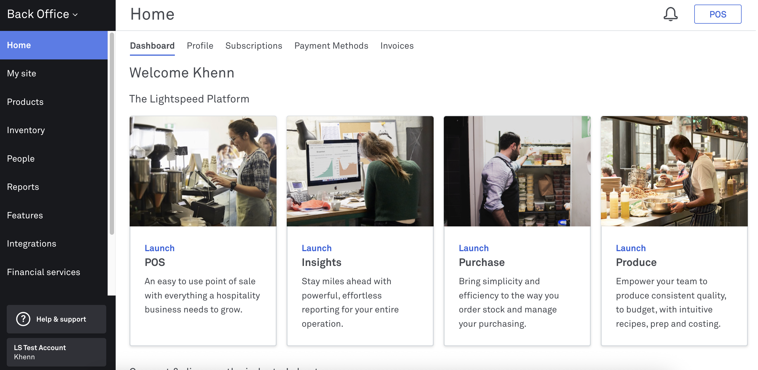758x370 pixels.
Task: Open Reports in the sidebar
Action: click(54, 187)
